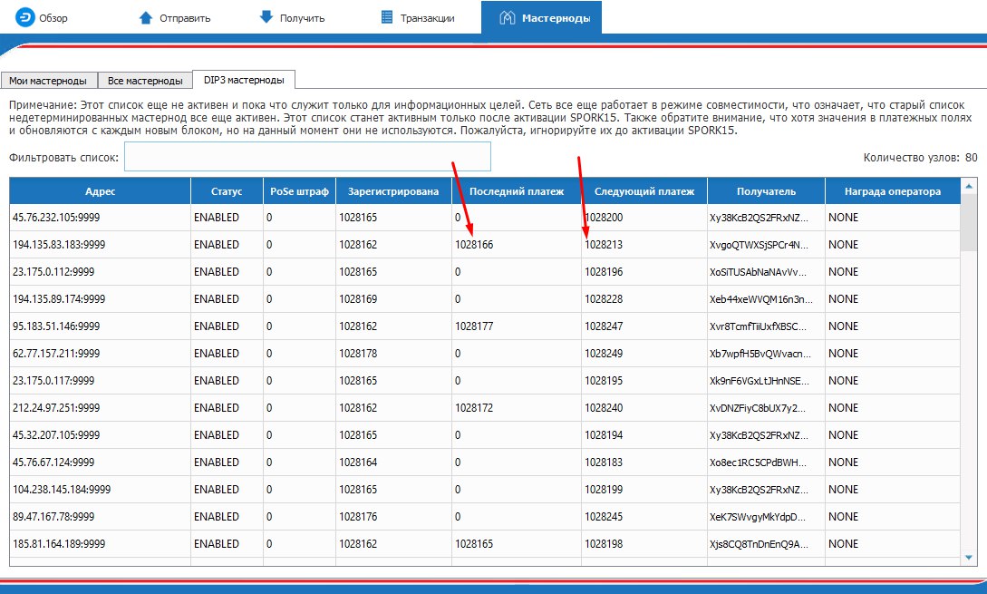987x594 pixels.
Task: Switch to the 'Мои мастерноды' tab
Action: pyautogui.click(x=48, y=81)
